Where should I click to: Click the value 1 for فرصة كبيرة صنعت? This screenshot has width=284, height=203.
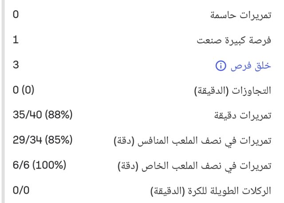click(x=16, y=41)
